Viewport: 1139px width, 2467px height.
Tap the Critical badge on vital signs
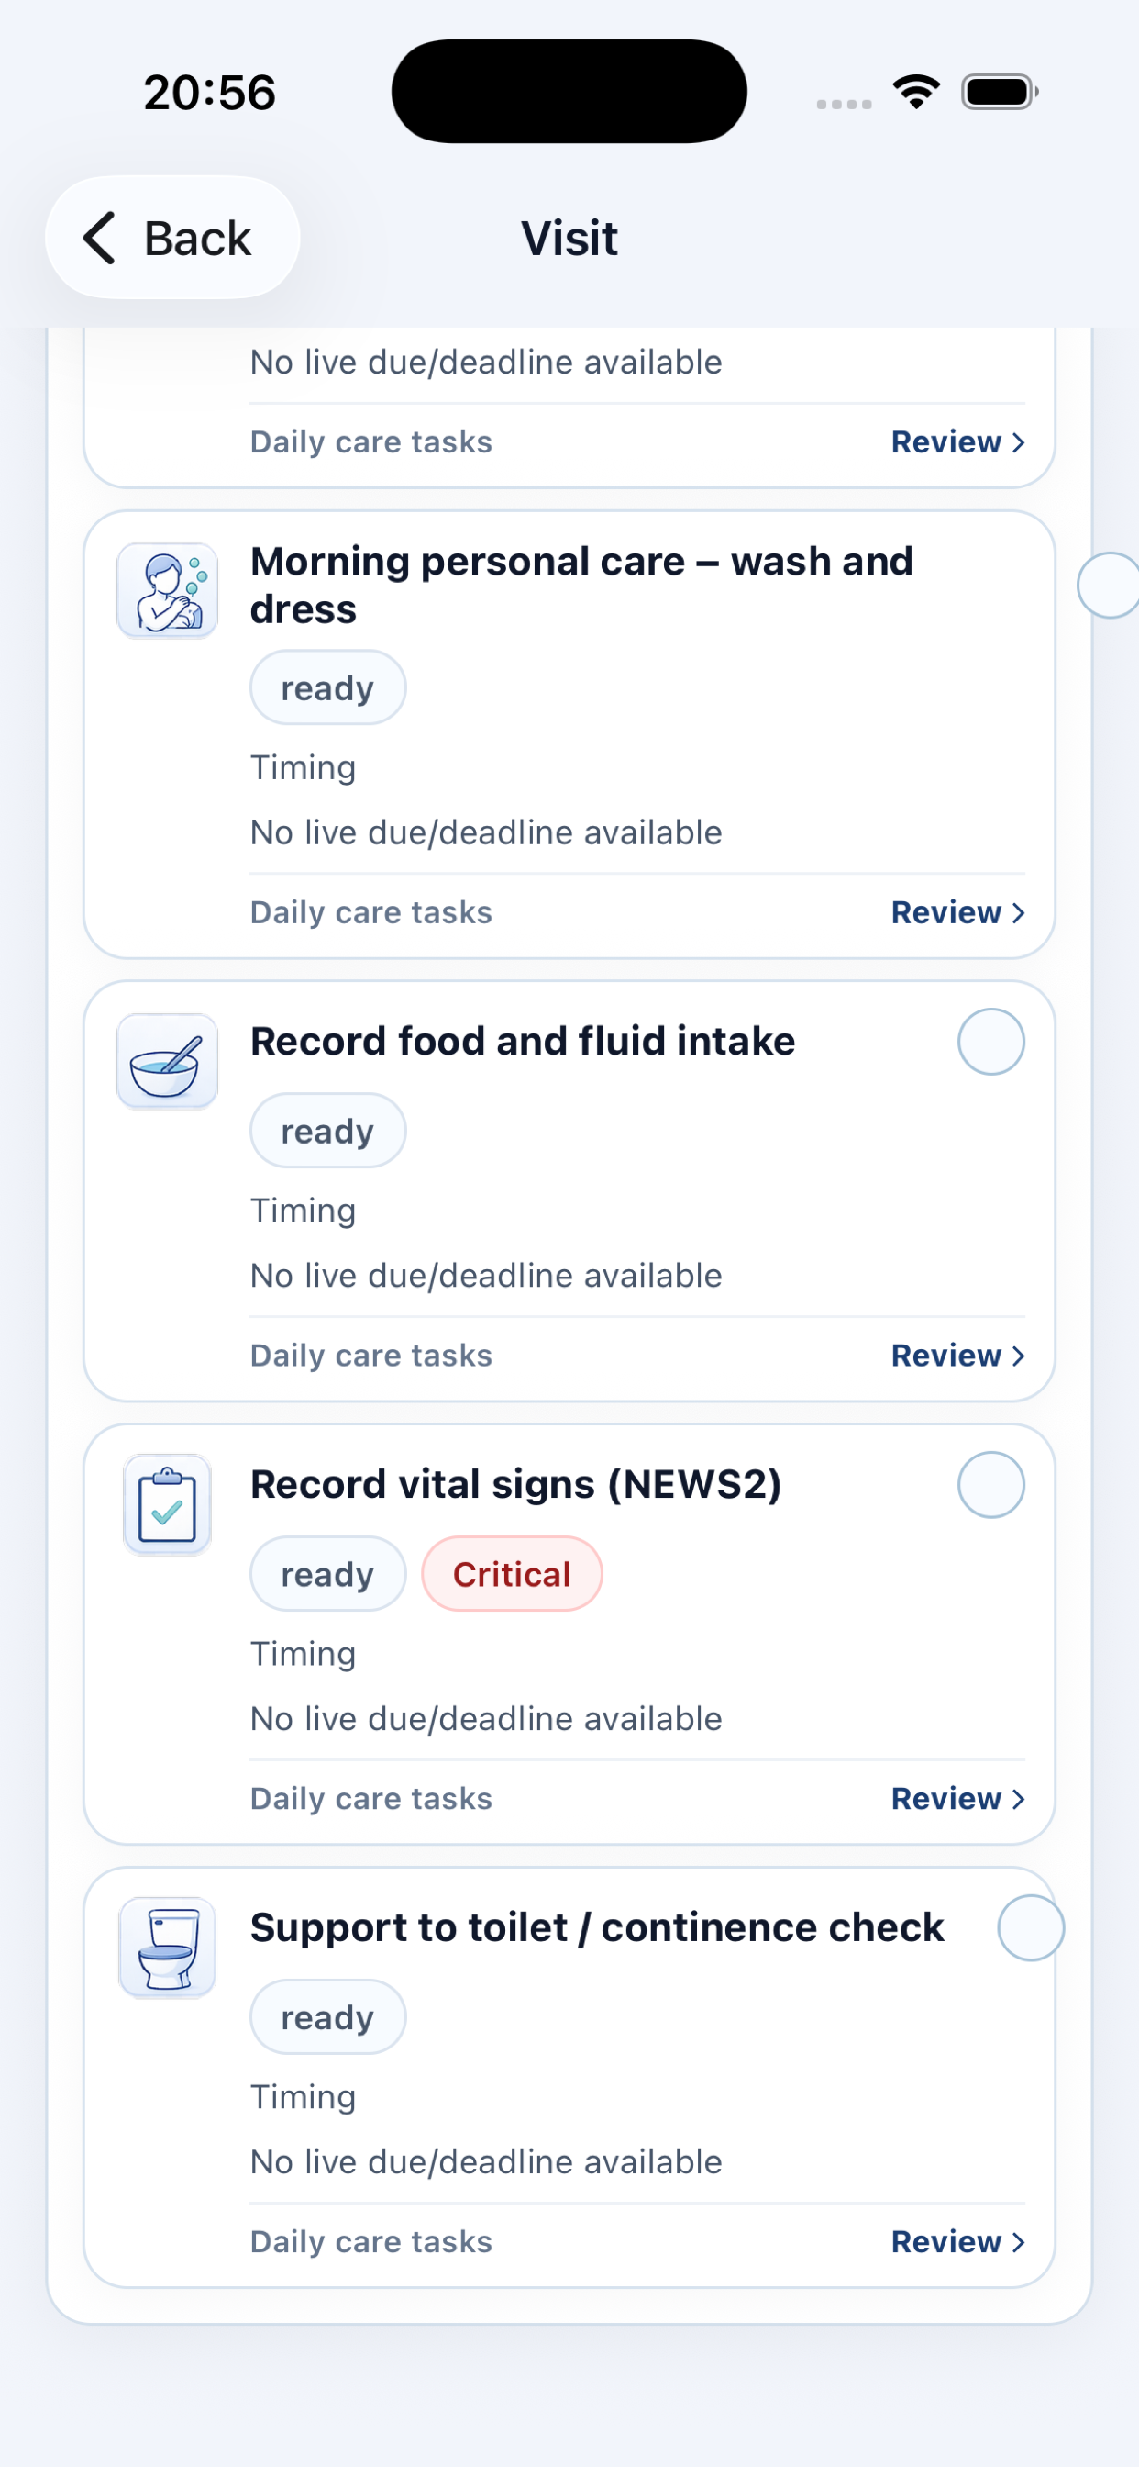pyautogui.click(x=512, y=1574)
